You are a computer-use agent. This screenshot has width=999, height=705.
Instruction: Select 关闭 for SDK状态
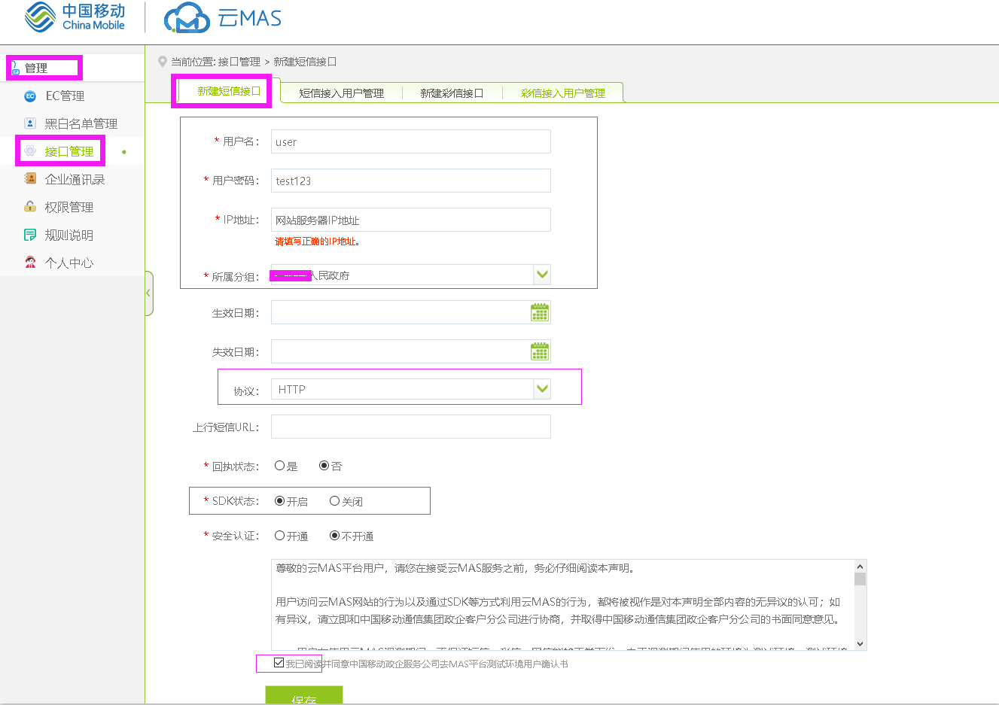coord(334,501)
